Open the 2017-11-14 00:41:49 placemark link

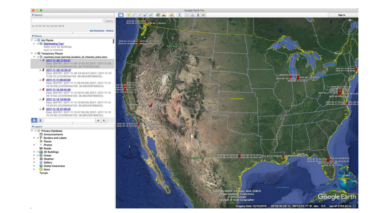coord(58,90)
